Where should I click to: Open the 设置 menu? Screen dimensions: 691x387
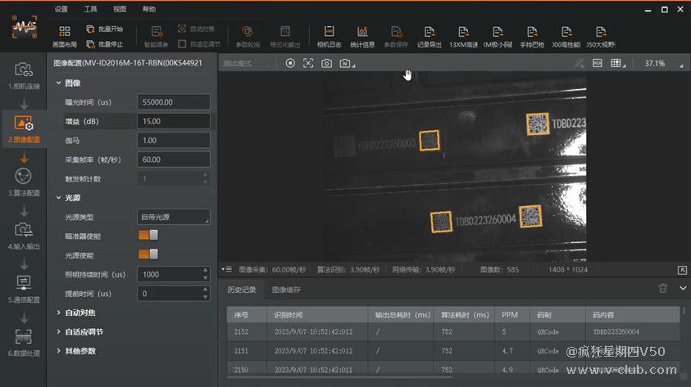(61, 9)
